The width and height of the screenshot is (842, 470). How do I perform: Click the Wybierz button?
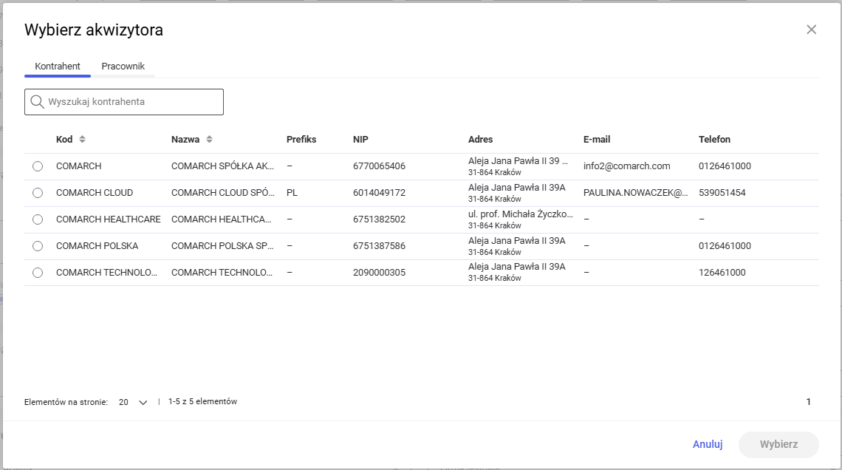(x=778, y=444)
